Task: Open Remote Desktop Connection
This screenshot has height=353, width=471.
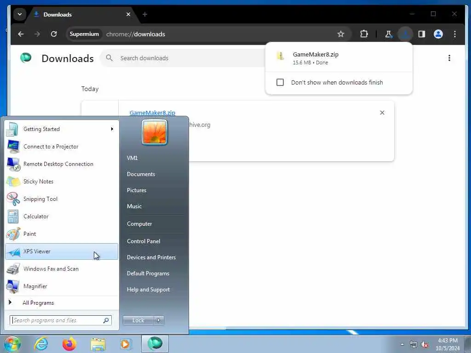Action: pos(62,164)
